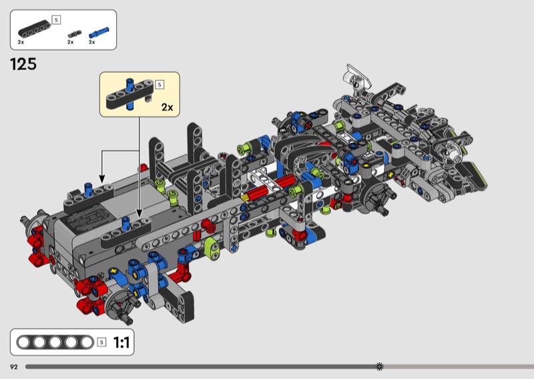Click the step number 125

(23, 65)
